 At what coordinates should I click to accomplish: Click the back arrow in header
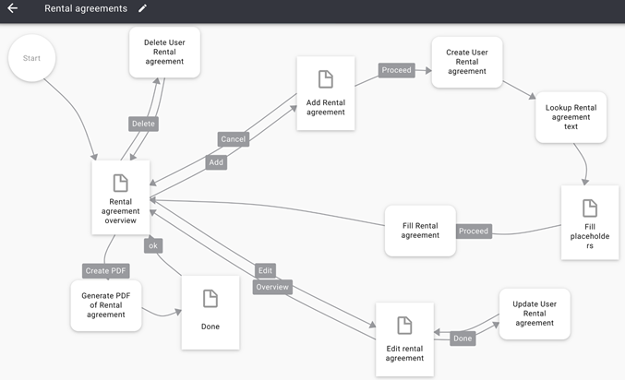click(12, 8)
